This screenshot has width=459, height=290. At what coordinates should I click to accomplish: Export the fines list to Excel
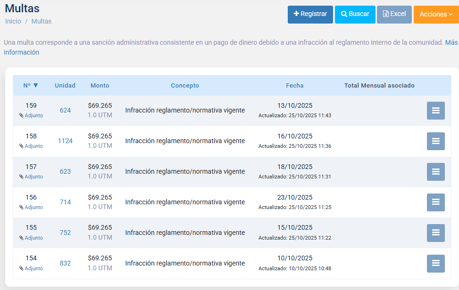pos(394,14)
